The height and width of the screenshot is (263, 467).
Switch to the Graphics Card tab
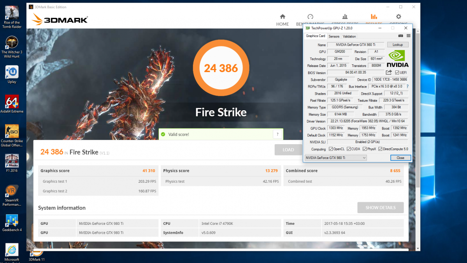(316, 36)
